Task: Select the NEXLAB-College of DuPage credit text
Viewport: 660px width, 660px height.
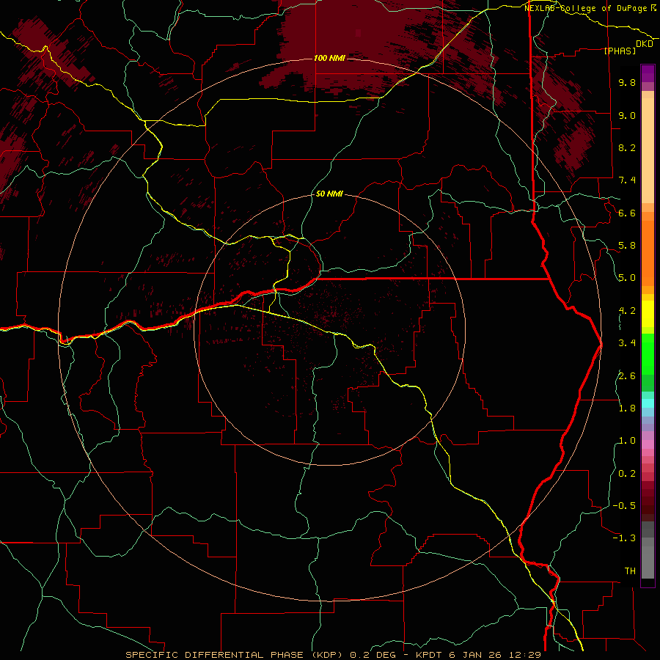Action: pos(590,8)
